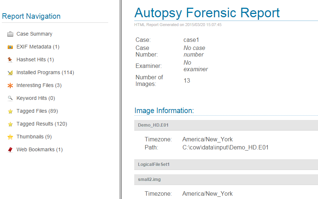Click the Hashset Hits pin icon
The height and width of the screenshot is (199, 318).
tap(10, 60)
